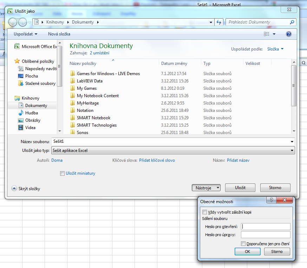Click the My Games folder icon
307x268 pixels.
[72, 88]
